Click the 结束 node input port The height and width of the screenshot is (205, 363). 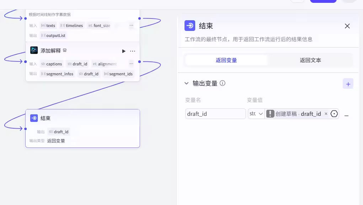26,129
